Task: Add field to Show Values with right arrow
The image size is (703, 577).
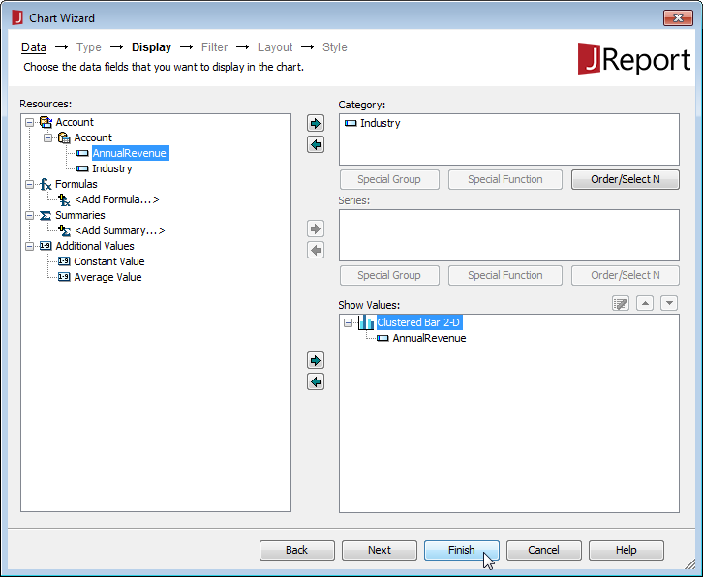Action: [x=315, y=360]
